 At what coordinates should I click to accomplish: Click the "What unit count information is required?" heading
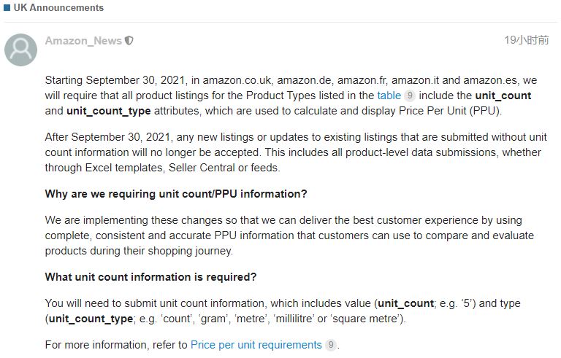tap(150, 277)
